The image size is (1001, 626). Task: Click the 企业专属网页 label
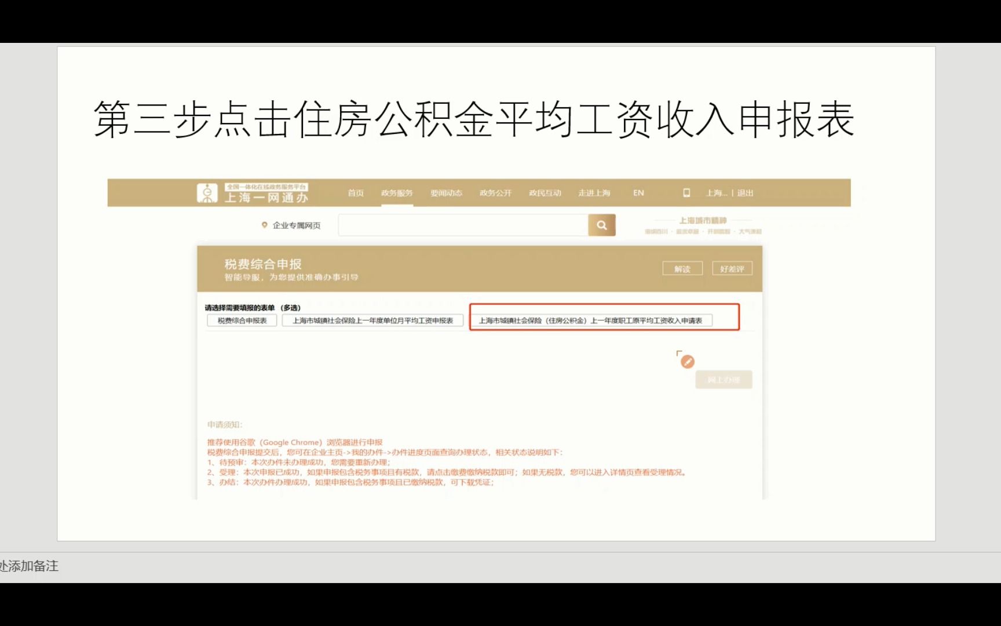pyautogui.click(x=297, y=225)
